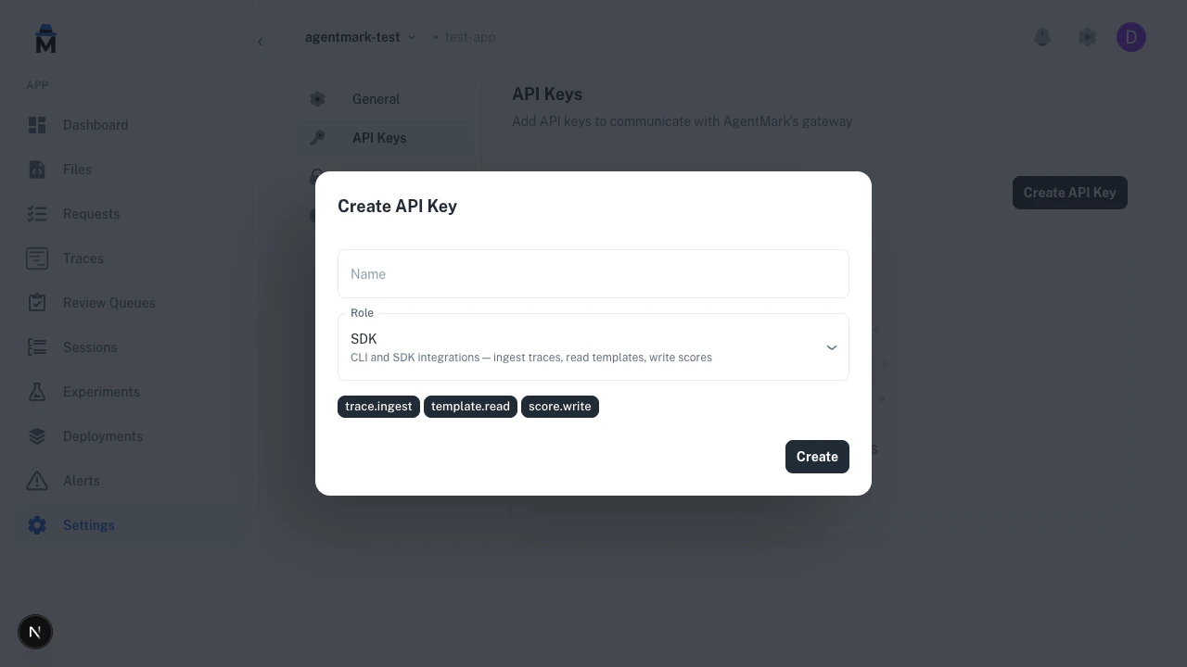1187x667 pixels.
Task: Click the Create button in the dialog
Action: [817, 456]
